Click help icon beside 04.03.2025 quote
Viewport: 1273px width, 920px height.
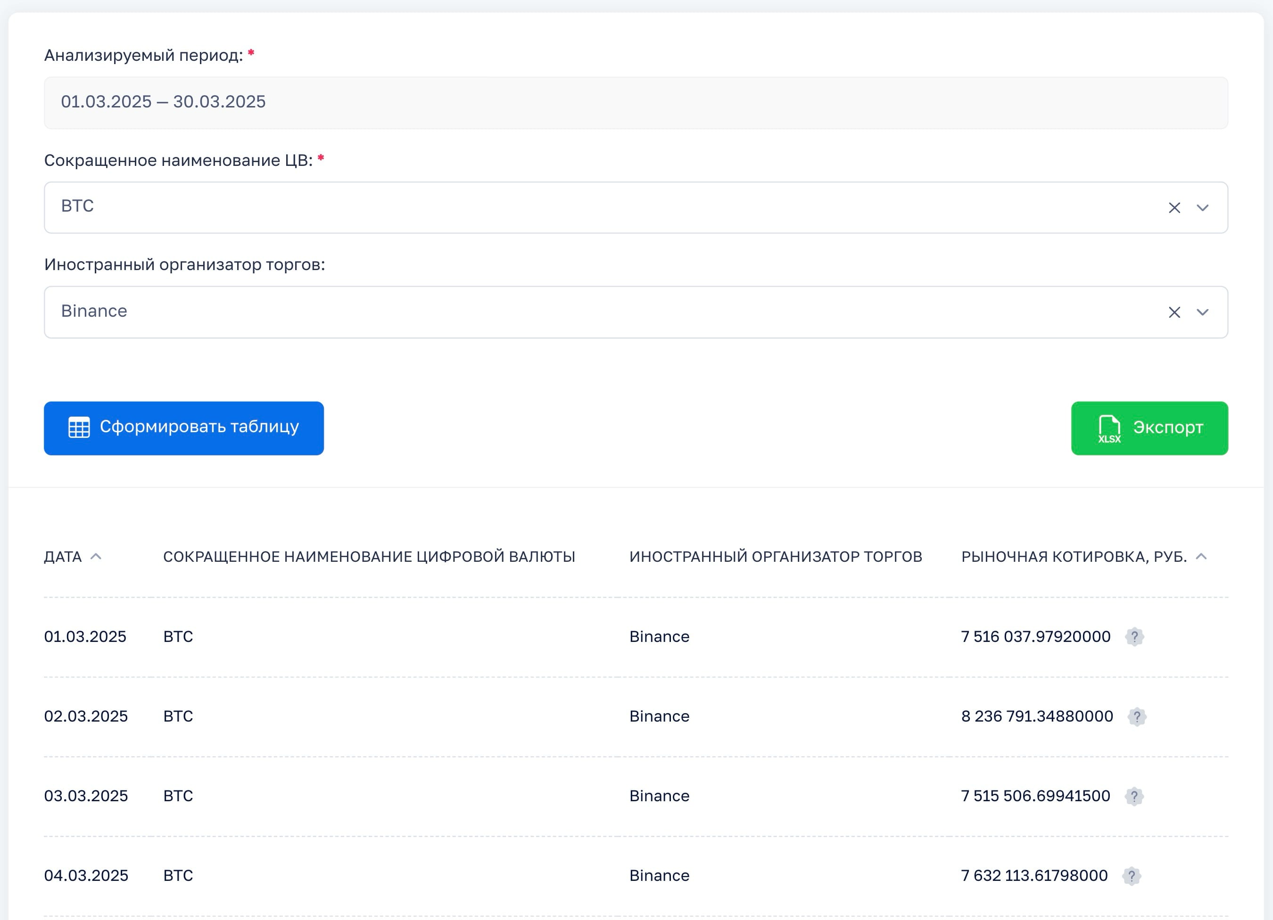click(1132, 876)
